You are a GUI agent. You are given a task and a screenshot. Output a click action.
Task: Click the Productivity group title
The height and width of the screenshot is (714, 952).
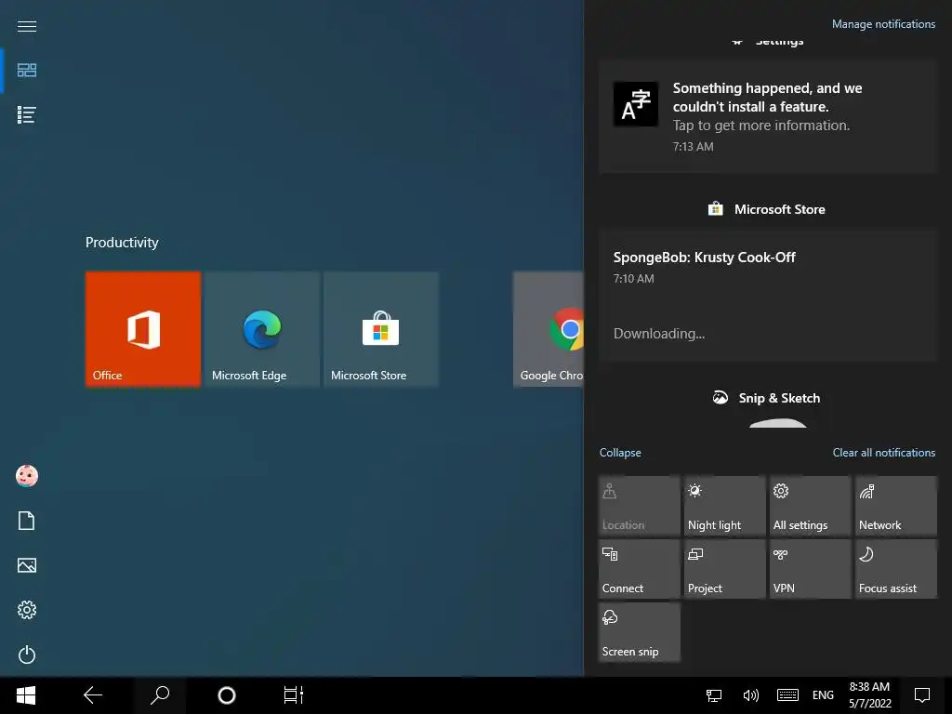click(122, 243)
